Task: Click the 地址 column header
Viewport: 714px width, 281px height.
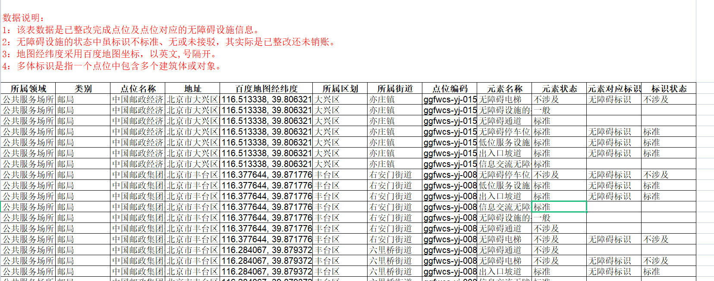Action: (192, 89)
